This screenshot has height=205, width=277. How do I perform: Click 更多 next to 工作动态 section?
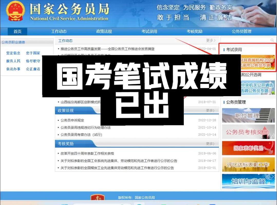pyautogui.click(x=211, y=40)
